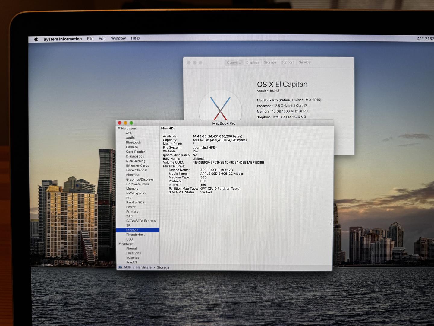The width and height of the screenshot is (434, 326).
Task: Click the Mac HD volume heading
Action: point(168,128)
